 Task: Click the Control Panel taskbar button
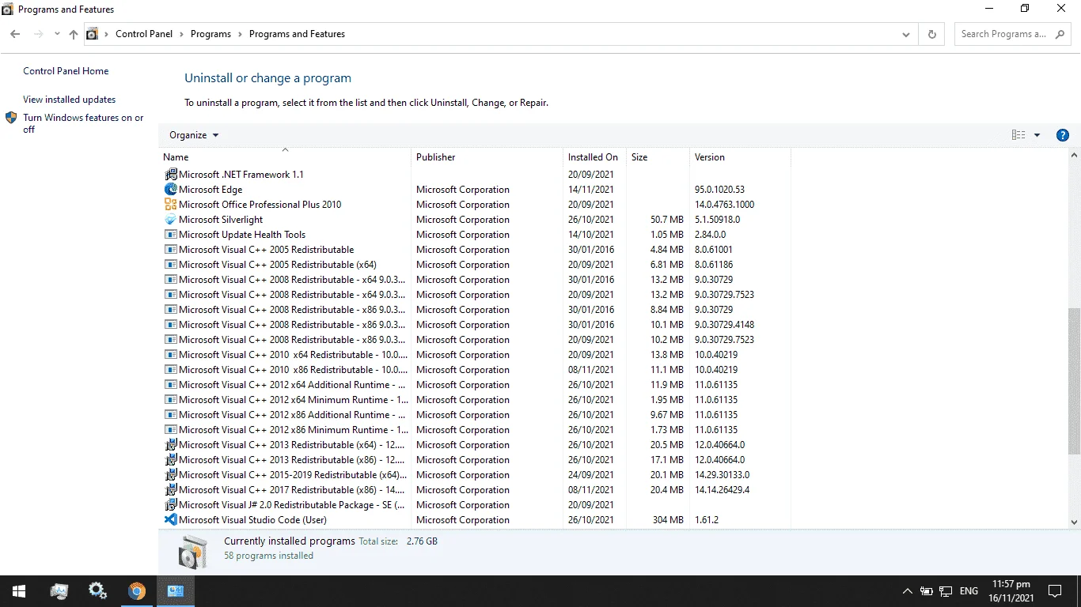[x=176, y=591]
